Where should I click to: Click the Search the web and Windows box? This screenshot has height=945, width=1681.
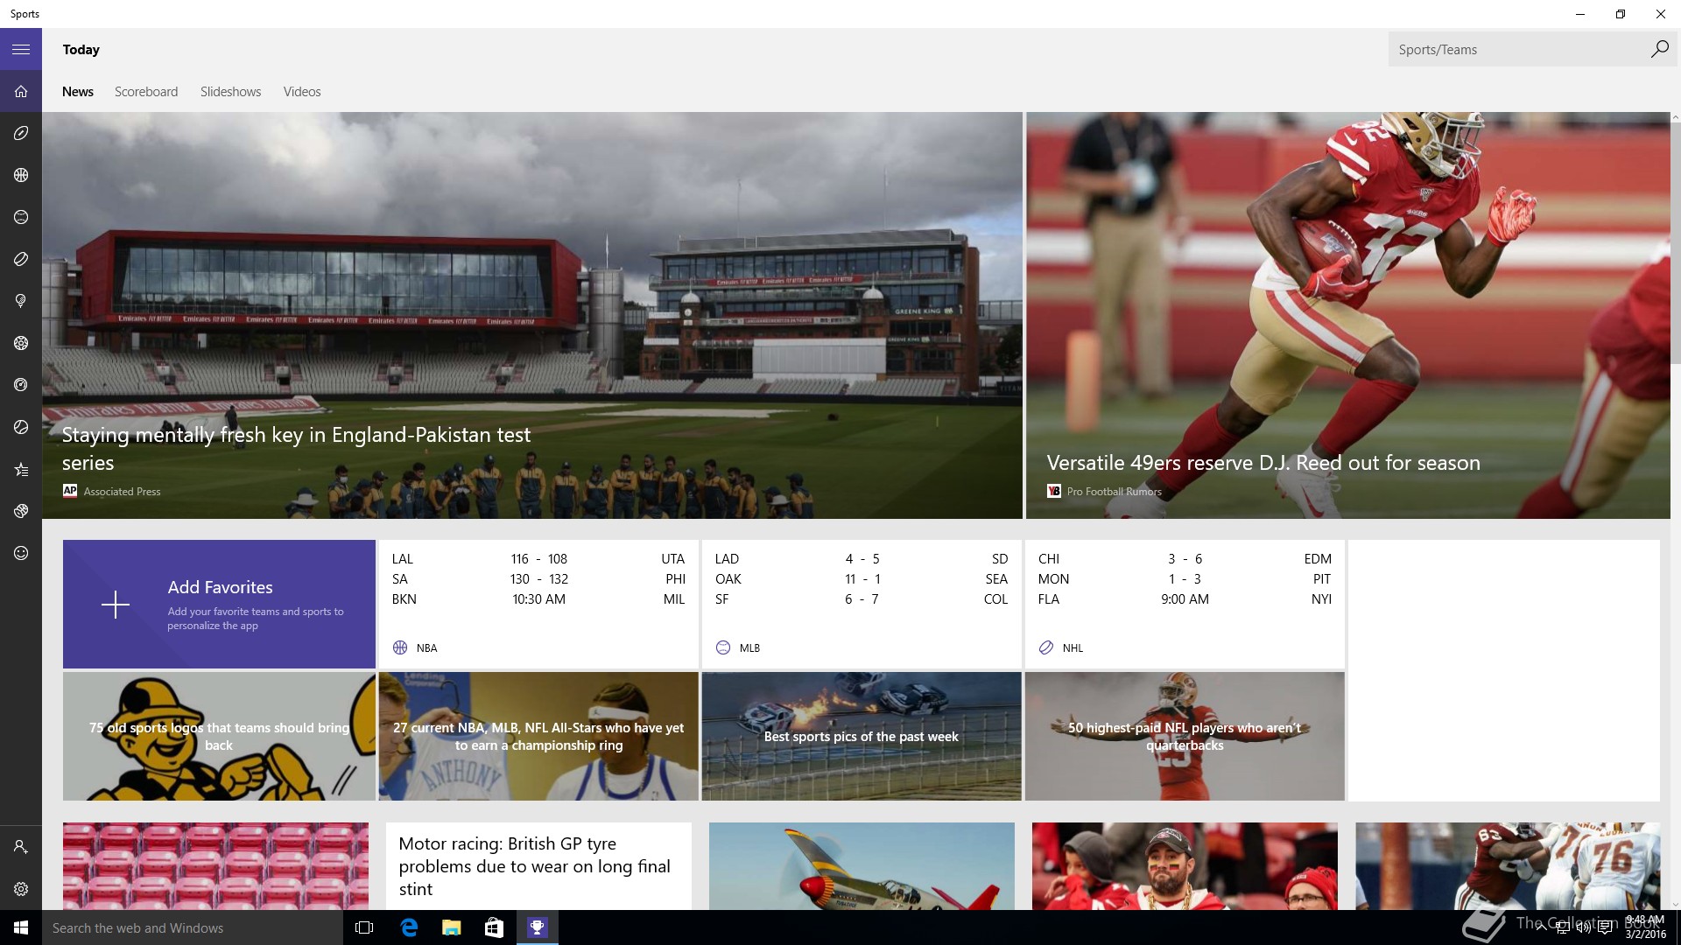pos(193,927)
